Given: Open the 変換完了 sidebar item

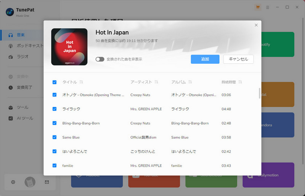Looking at the screenshot, I should tap(22, 88).
